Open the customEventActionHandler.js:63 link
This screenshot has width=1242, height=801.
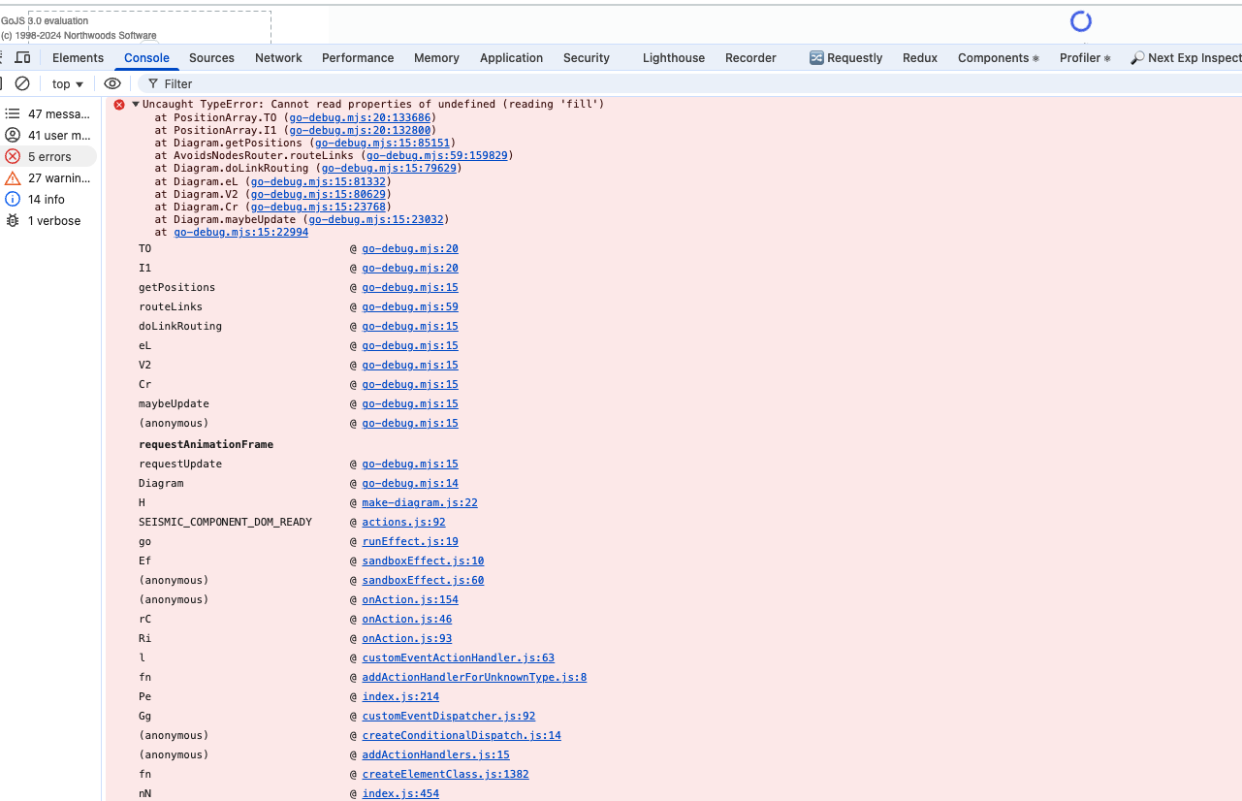tap(459, 657)
